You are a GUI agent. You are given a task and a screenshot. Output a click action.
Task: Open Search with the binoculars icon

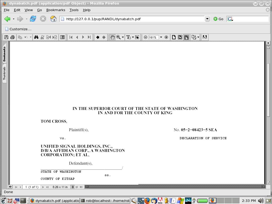tap(36, 37)
